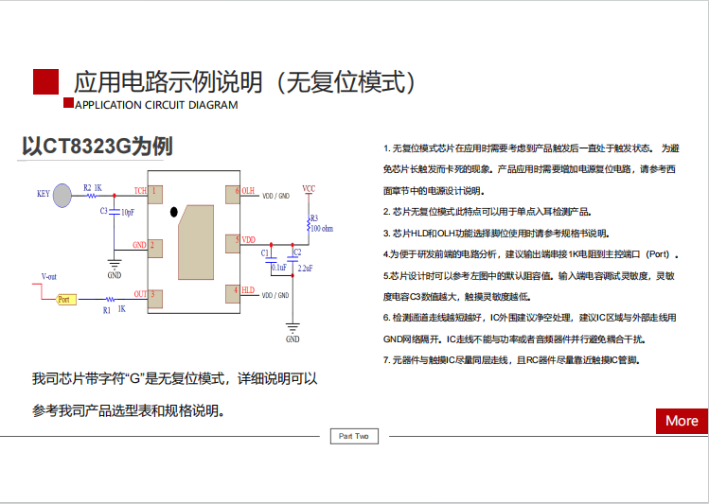Viewport: 709px width, 504px height.
Task: Click pin 2 GND pad on chip
Action: click(x=156, y=247)
